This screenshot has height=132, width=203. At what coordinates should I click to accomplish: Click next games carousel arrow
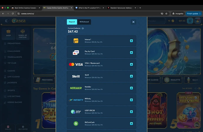click(x=199, y=88)
